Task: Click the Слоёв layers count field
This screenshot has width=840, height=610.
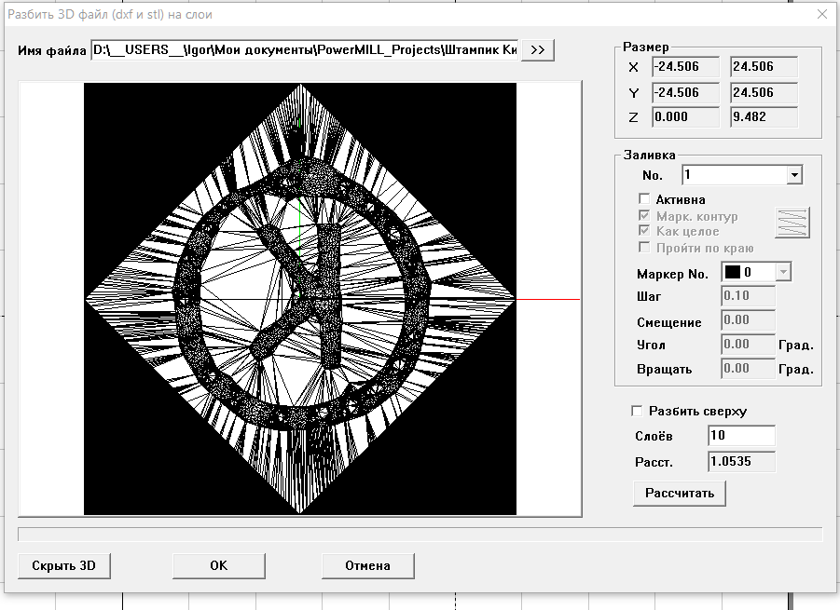Action: (x=740, y=436)
